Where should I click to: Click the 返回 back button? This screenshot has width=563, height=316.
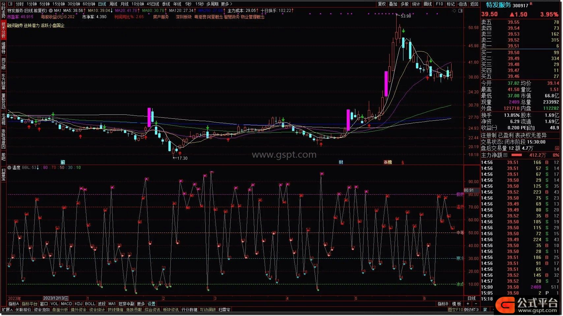[x=474, y=4]
